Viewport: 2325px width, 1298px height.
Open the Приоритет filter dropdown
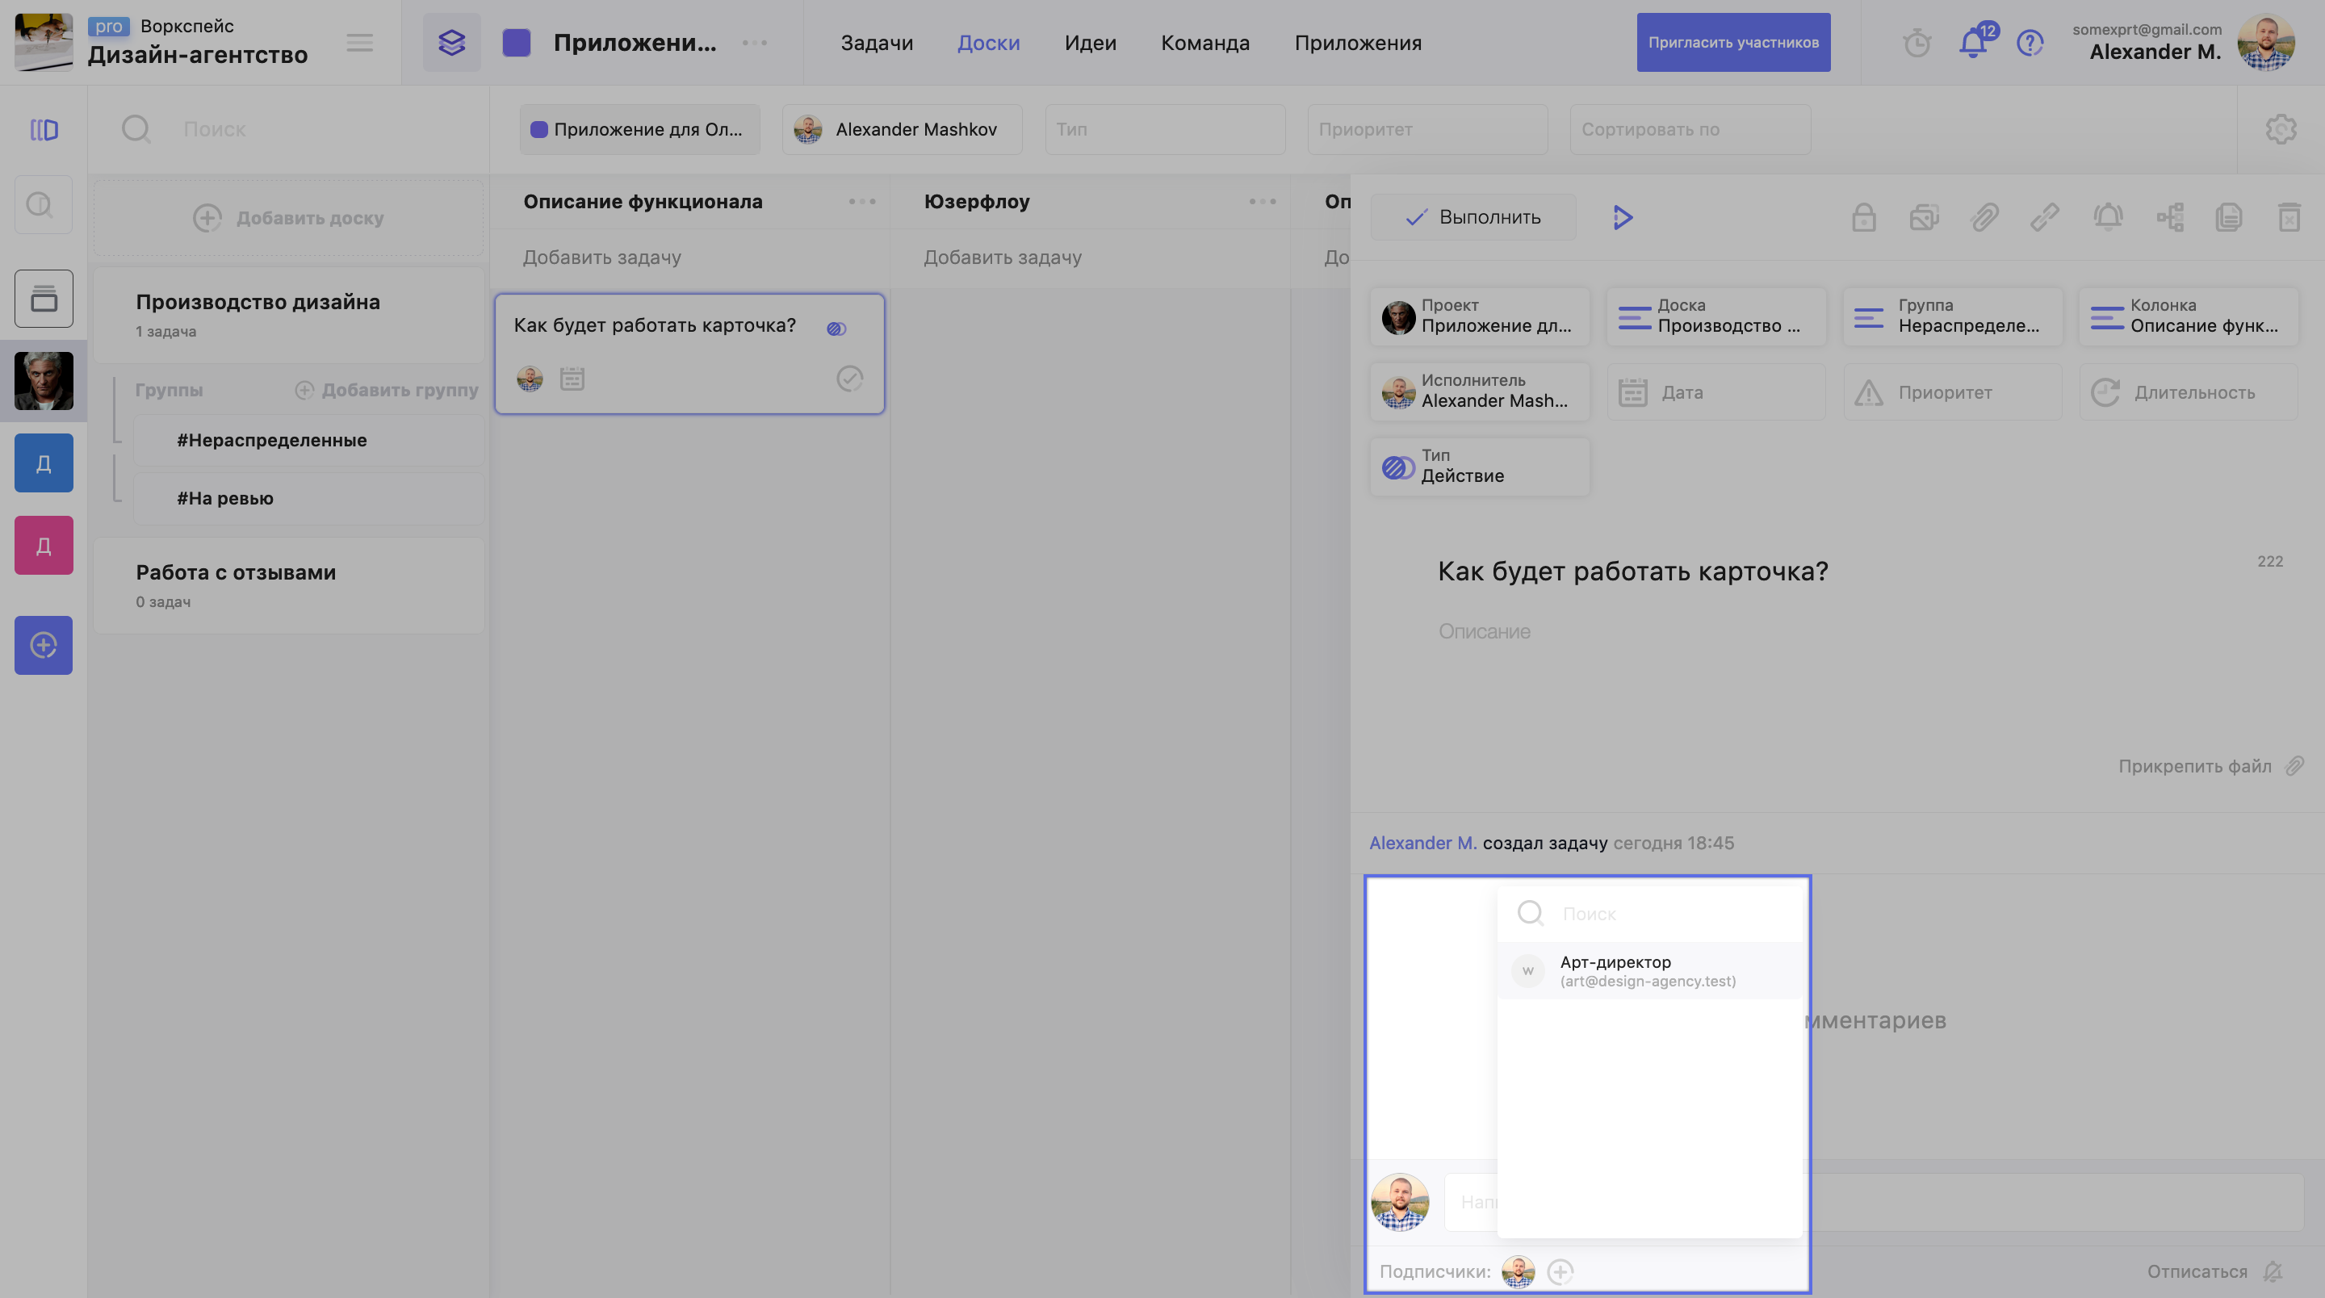pos(1427,129)
